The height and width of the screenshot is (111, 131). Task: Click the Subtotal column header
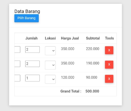click(x=93, y=38)
